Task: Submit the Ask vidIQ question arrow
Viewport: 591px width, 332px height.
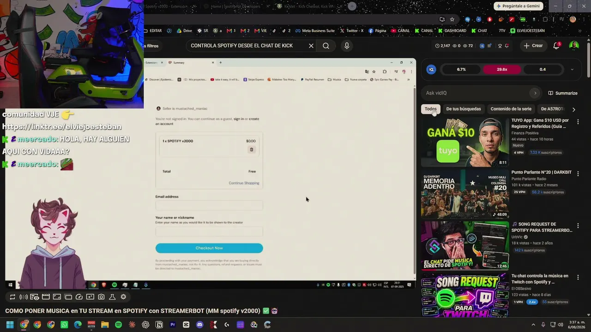Action: pos(535,93)
